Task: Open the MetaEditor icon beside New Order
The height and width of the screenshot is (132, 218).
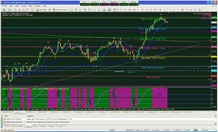Action: click(x=50, y=10)
